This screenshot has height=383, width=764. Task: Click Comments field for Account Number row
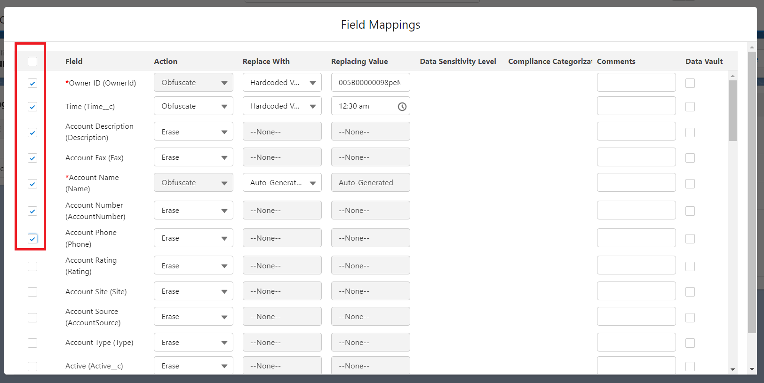point(636,211)
